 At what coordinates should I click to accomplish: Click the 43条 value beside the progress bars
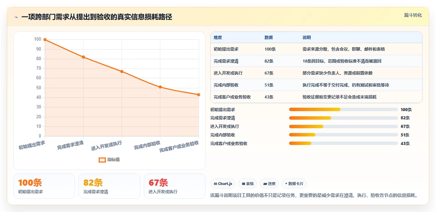click(405, 144)
